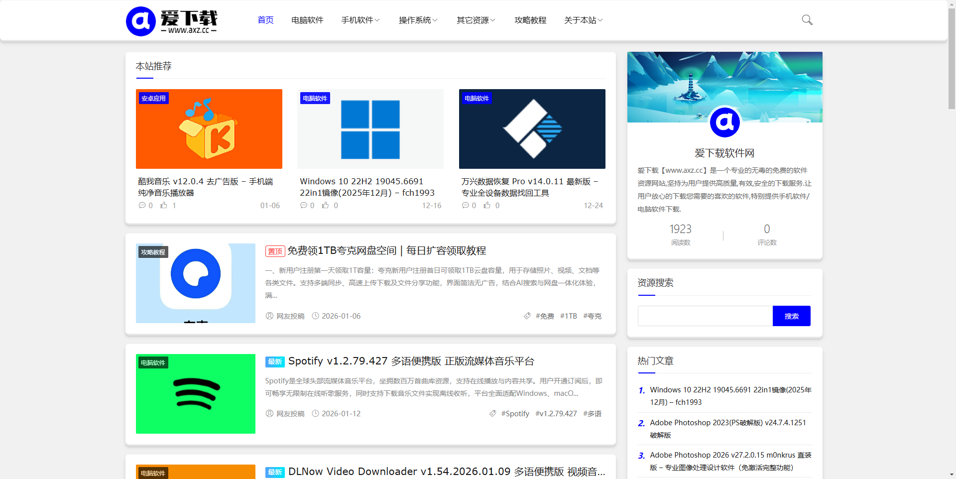Click the author icon beside 网友投稿 in 夸克网盘 post
This screenshot has height=479, width=956.
[x=269, y=316]
